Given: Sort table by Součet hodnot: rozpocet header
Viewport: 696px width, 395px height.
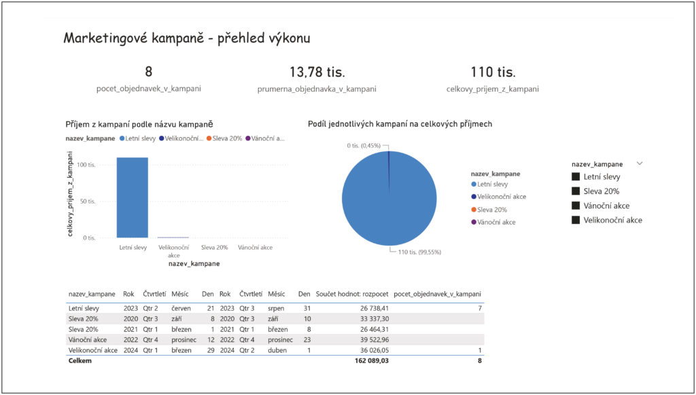Looking at the screenshot, I should [x=352, y=295].
